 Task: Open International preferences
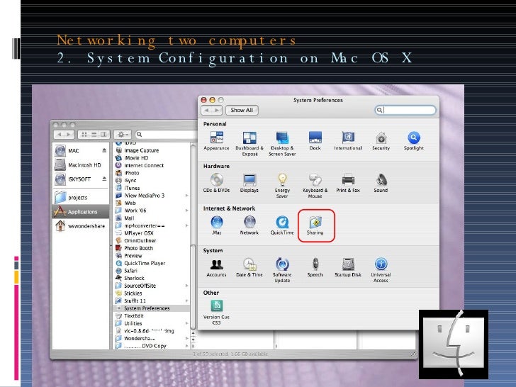(x=348, y=141)
